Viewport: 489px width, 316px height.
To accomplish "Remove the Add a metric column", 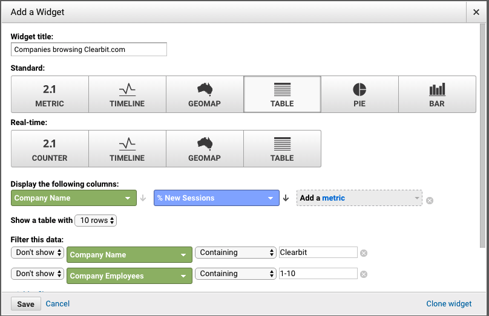I will (x=430, y=201).
